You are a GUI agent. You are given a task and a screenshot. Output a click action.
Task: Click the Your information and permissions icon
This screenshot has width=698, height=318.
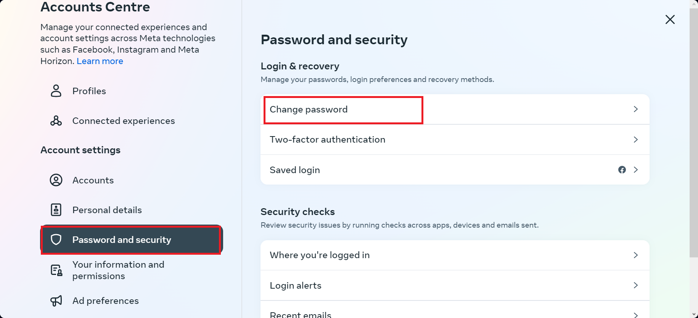56,270
